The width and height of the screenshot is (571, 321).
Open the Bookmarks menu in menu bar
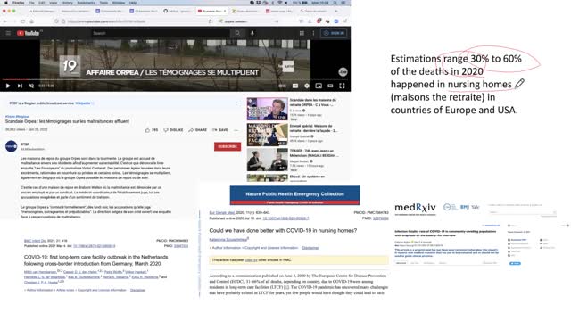pos(86,3)
